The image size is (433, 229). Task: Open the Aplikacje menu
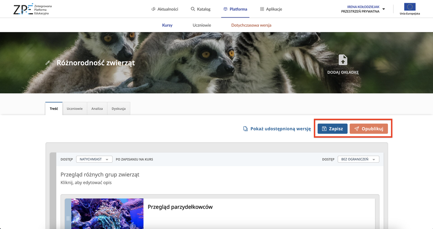271,9
